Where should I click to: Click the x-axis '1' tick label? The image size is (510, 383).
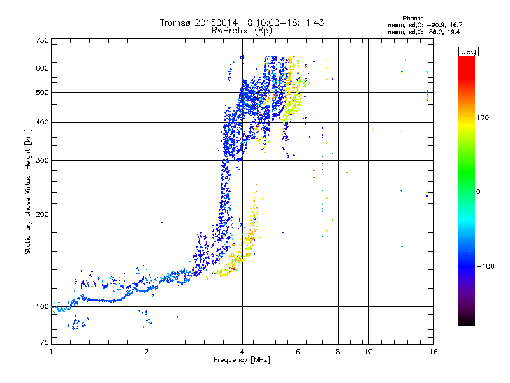(51, 352)
